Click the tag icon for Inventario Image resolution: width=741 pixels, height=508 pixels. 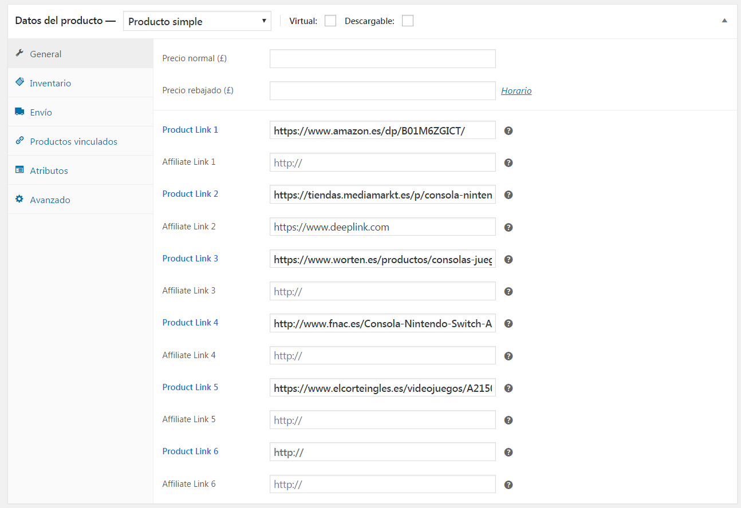(19, 82)
